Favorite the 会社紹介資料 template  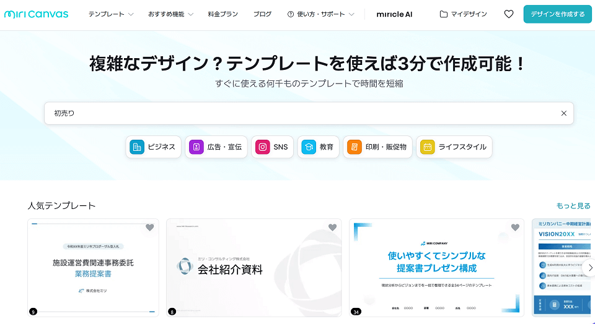point(332,228)
